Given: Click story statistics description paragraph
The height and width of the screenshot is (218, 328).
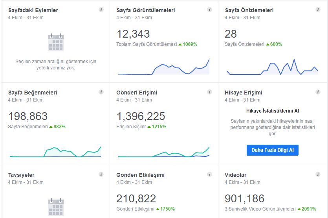Looking at the screenshot, I should 273,127.
